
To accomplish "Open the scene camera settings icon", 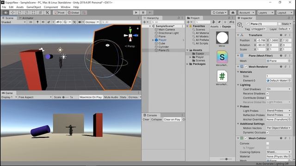I will point(81,22).
